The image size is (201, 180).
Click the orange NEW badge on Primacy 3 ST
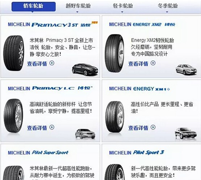(x=95, y=22)
